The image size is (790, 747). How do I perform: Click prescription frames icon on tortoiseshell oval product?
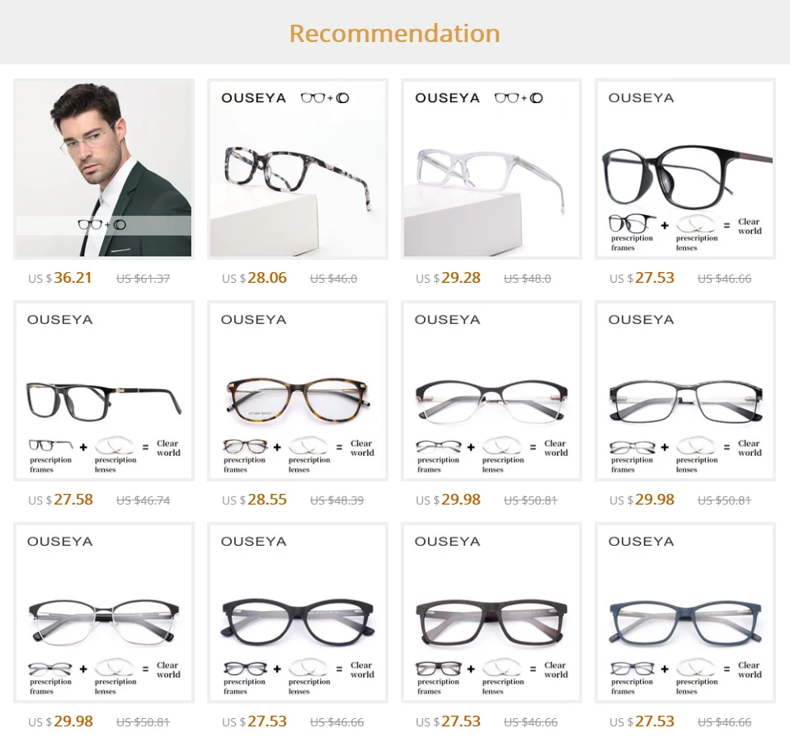(244, 455)
